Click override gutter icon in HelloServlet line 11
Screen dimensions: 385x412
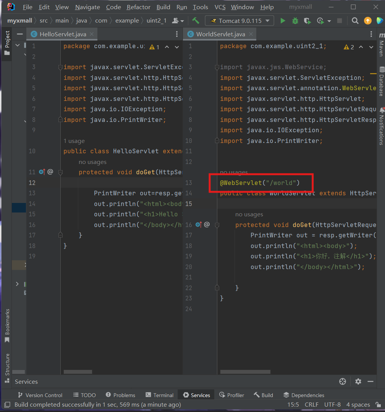[x=42, y=172]
